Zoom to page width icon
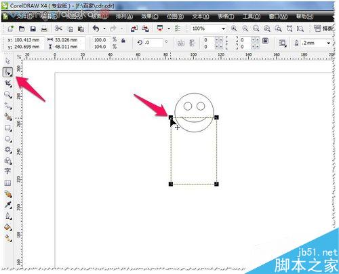 (x=290, y=28)
